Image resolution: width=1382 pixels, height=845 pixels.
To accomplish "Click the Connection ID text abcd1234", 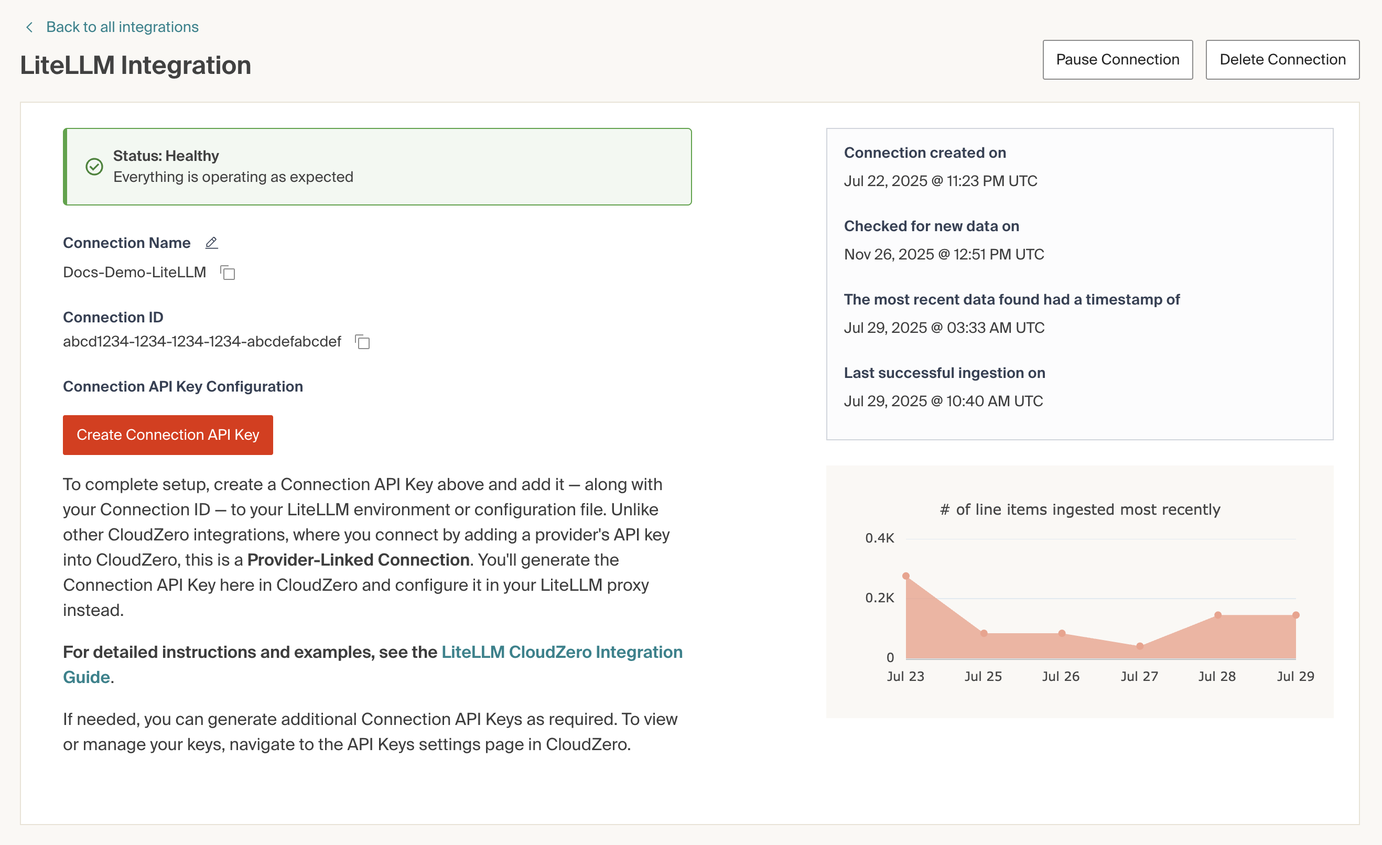I will [x=202, y=341].
